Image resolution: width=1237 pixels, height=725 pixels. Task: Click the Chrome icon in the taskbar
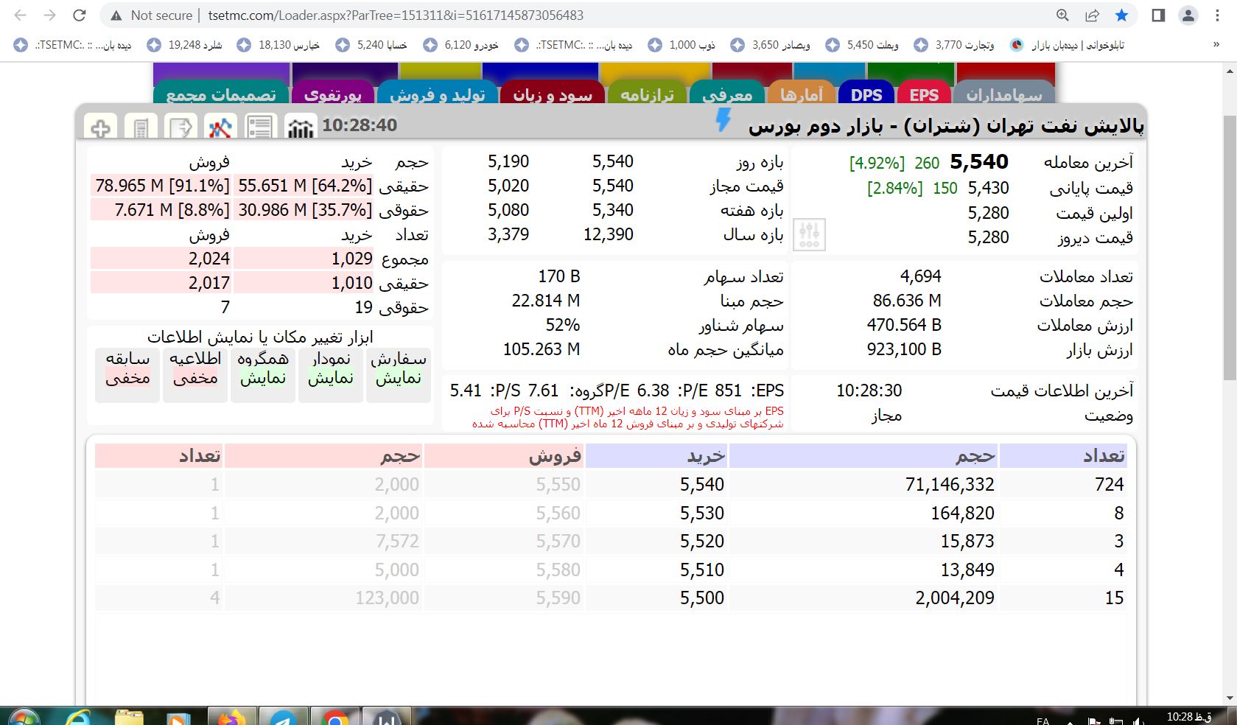334,718
